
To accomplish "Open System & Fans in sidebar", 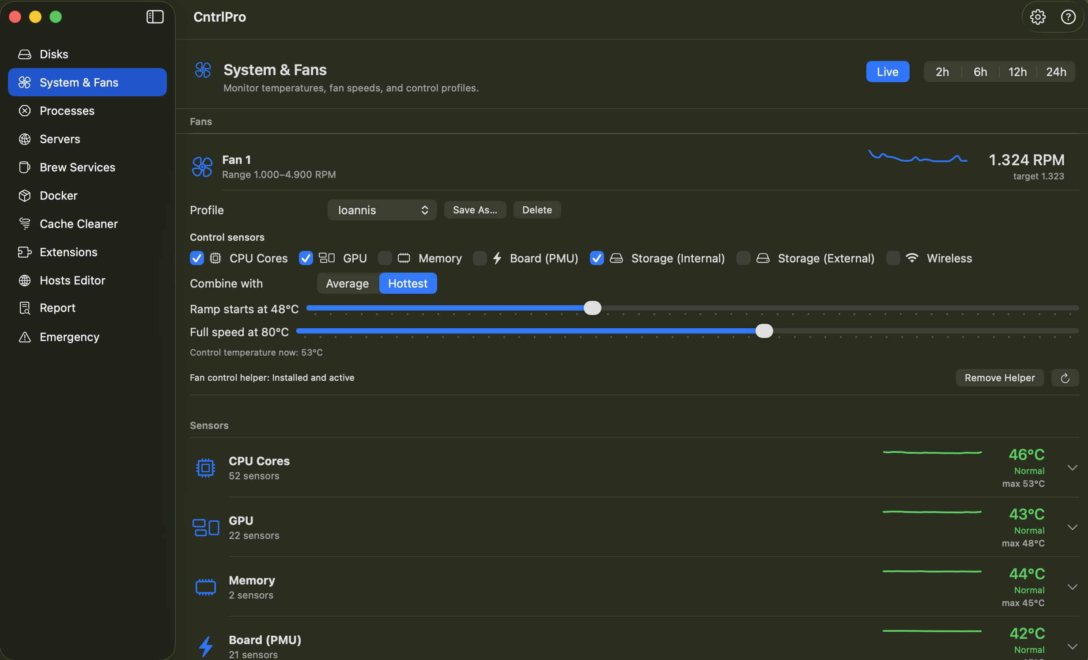I will click(87, 82).
